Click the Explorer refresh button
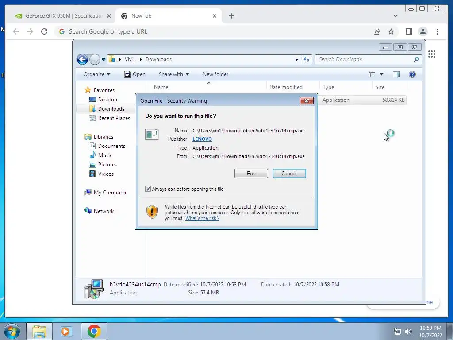Screen dimensions: 453x340 [307, 60]
